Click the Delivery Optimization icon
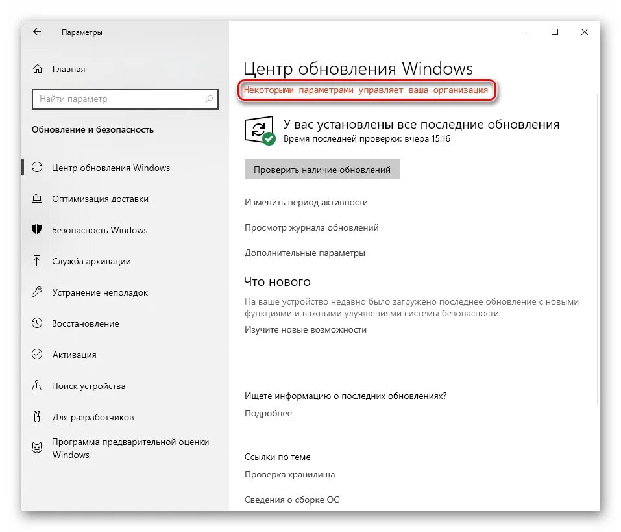The height and width of the screenshot is (532, 621). [x=37, y=198]
